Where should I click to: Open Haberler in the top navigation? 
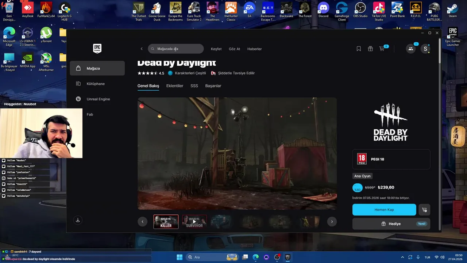coord(254,49)
